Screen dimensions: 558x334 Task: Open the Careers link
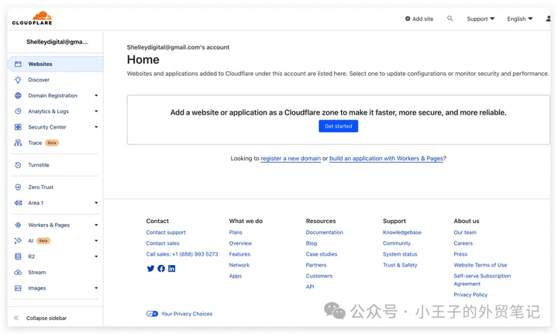[x=463, y=243]
